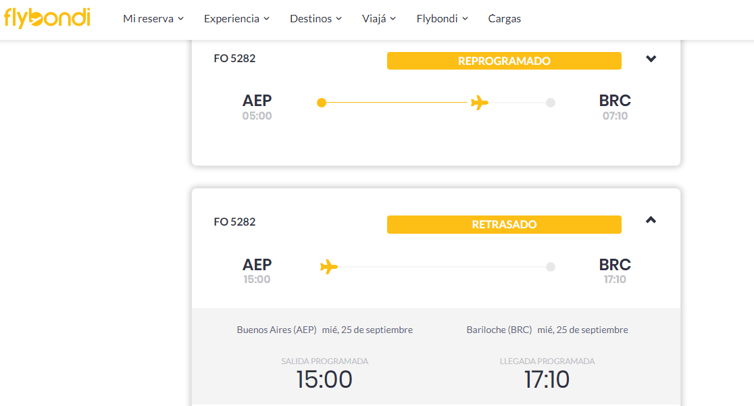Screen dimensions: 754x406
Task: Click the yellow departure dot of the rescheduled flight
Action: [x=322, y=103]
